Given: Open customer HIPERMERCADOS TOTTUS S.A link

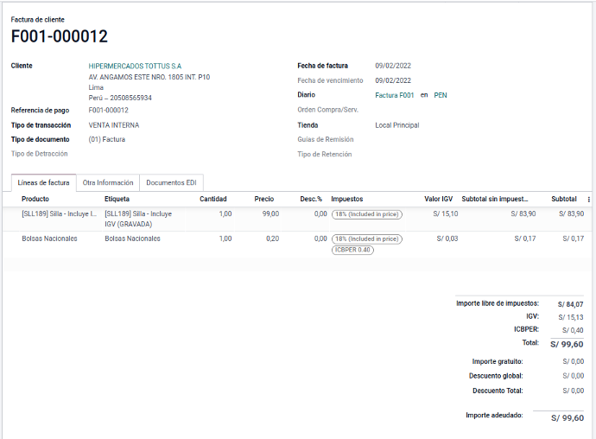Looking at the screenshot, I should (x=135, y=66).
